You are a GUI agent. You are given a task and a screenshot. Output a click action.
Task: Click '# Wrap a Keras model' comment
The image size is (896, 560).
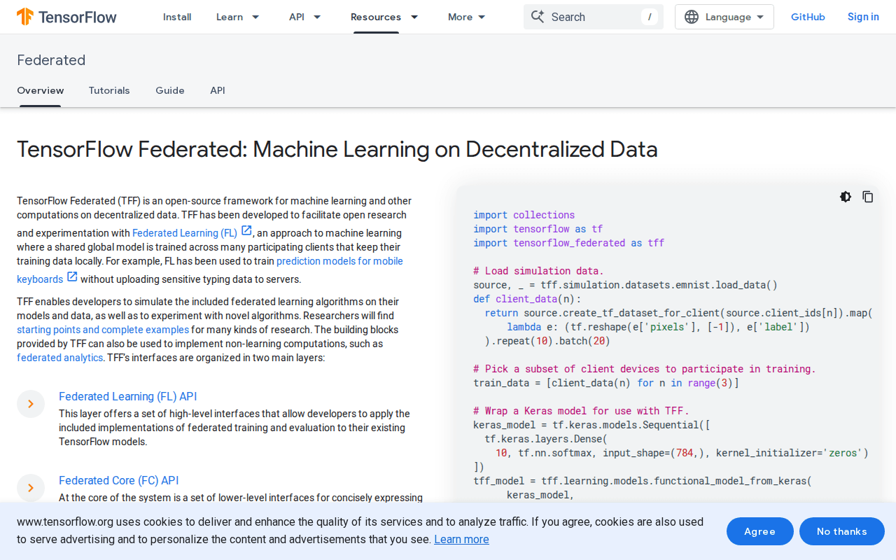click(581, 411)
